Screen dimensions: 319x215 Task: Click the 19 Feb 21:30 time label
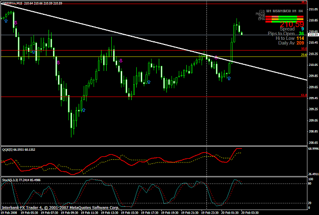tap(190, 213)
